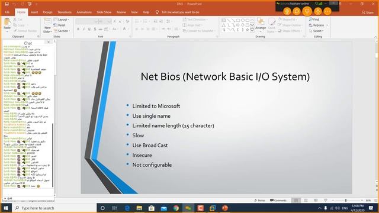Switch to the Transitions tab
This screenshot has width=379, height=213.
[65, 12]
